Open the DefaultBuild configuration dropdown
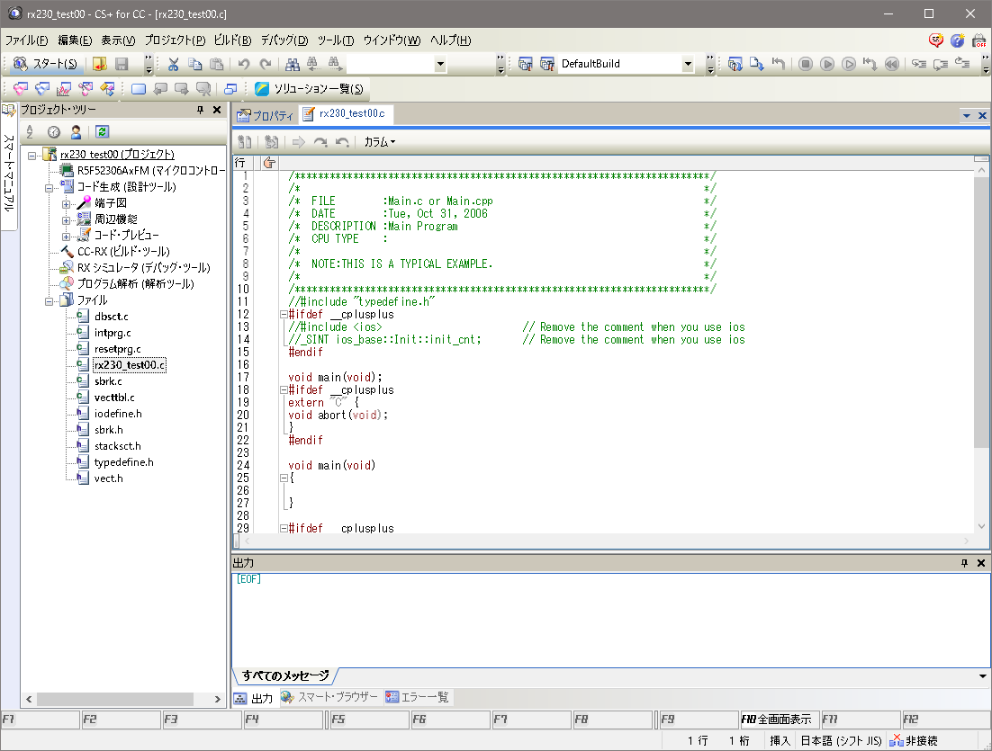Screen dimensions: 992x751 click(688, 64)
